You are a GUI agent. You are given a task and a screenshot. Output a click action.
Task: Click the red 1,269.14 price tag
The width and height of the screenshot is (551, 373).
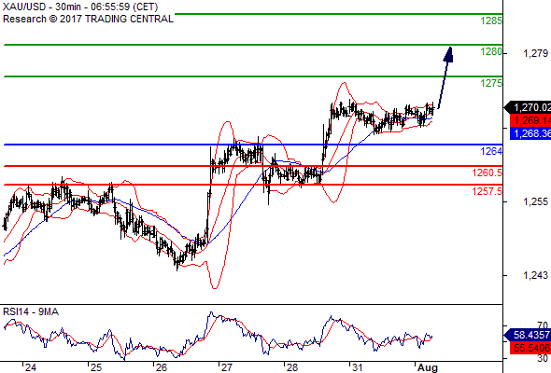point(530,120)
